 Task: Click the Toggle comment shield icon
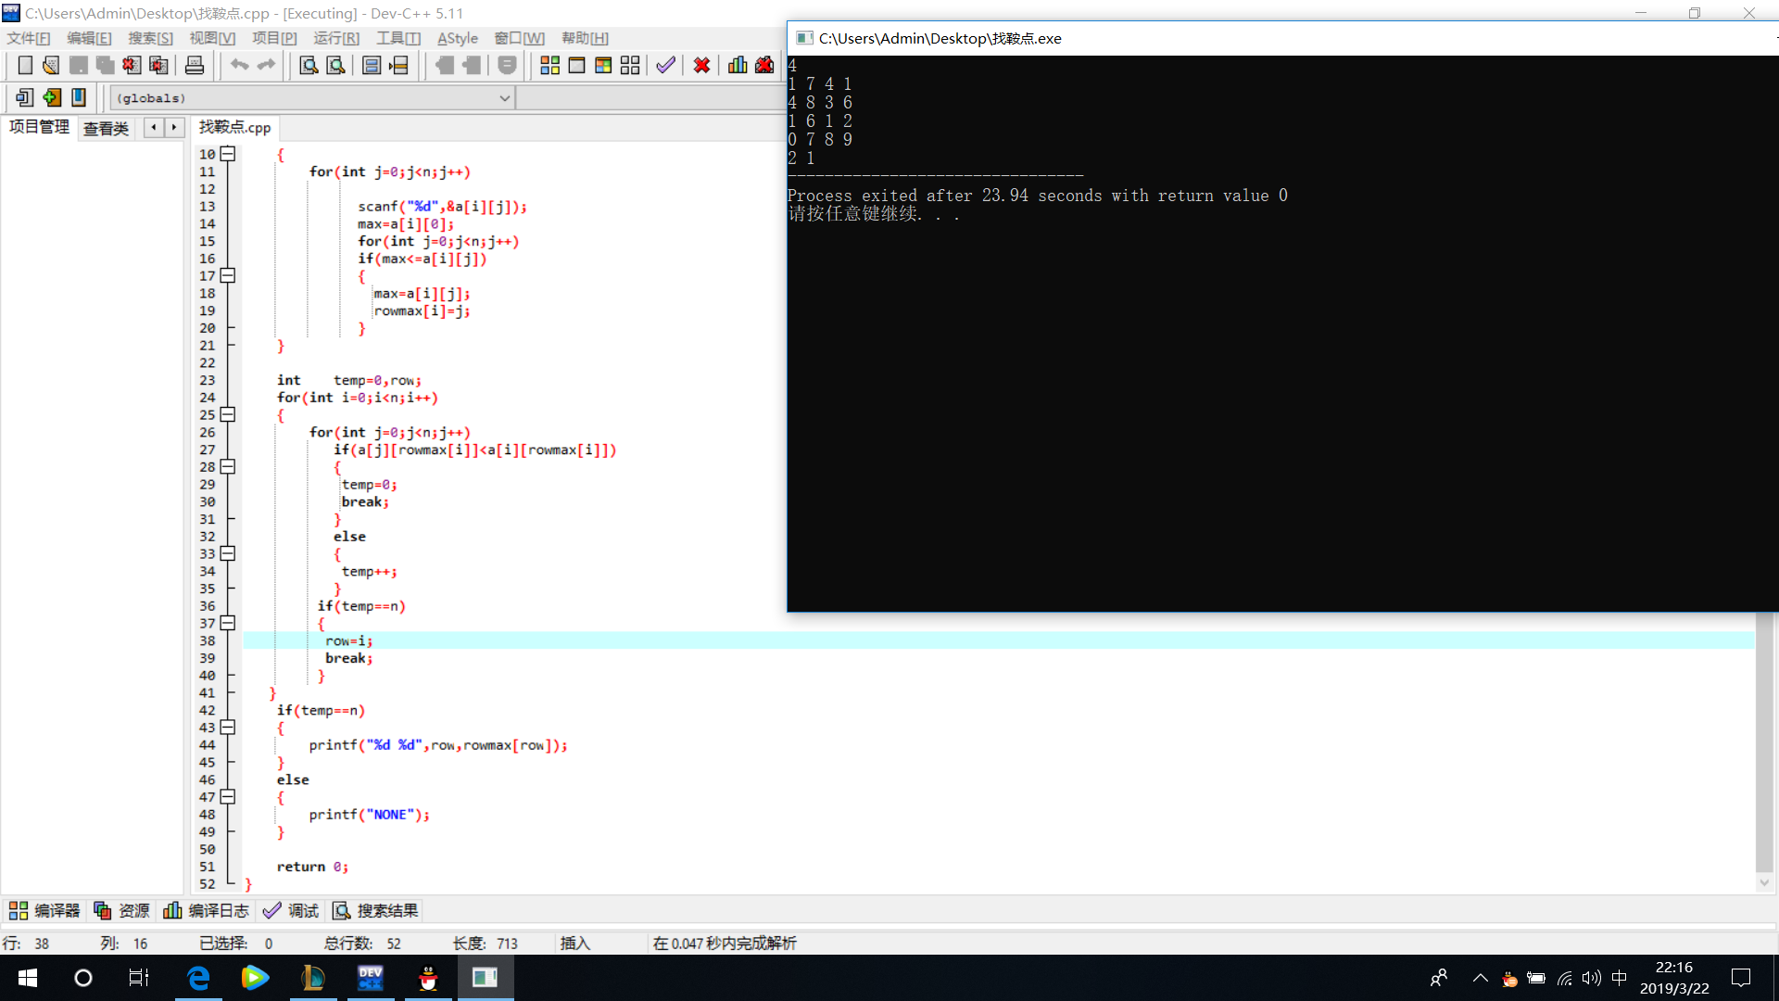(x=507, y=65)
